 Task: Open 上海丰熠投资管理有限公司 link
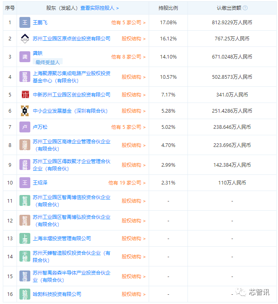click(x=62, y=238)
